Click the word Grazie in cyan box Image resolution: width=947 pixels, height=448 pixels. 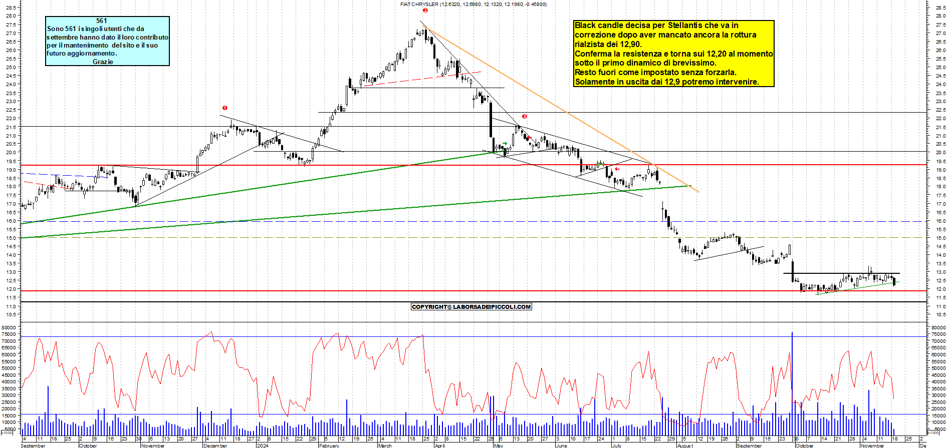103,62
